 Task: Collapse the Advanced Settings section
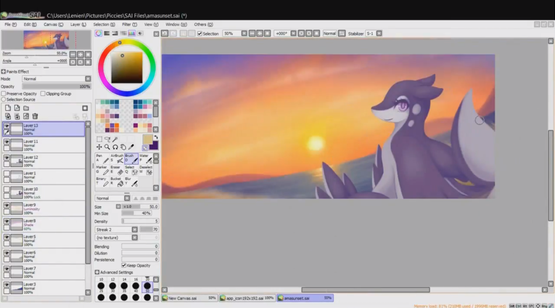97,272
